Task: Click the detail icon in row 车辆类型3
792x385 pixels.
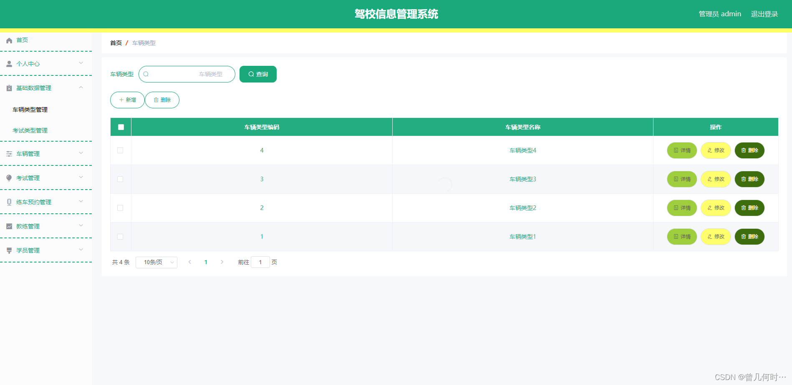Action: (676, 179)
